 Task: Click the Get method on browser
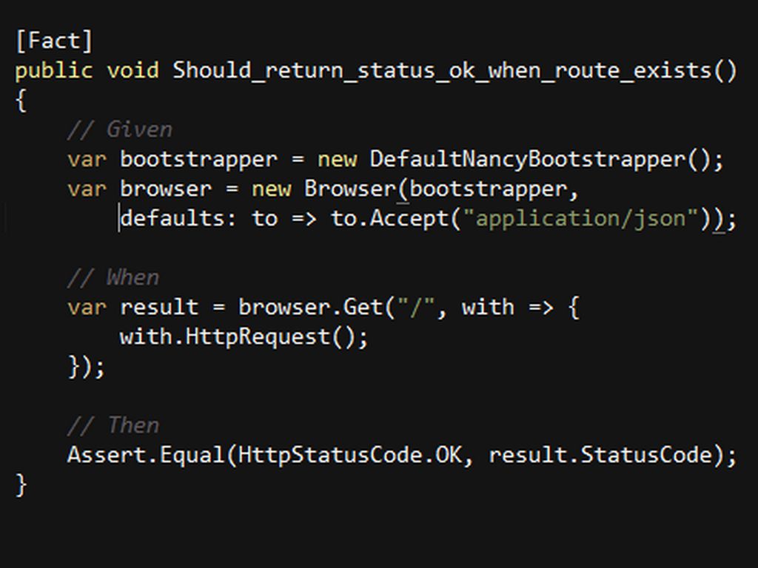(363, 307)
